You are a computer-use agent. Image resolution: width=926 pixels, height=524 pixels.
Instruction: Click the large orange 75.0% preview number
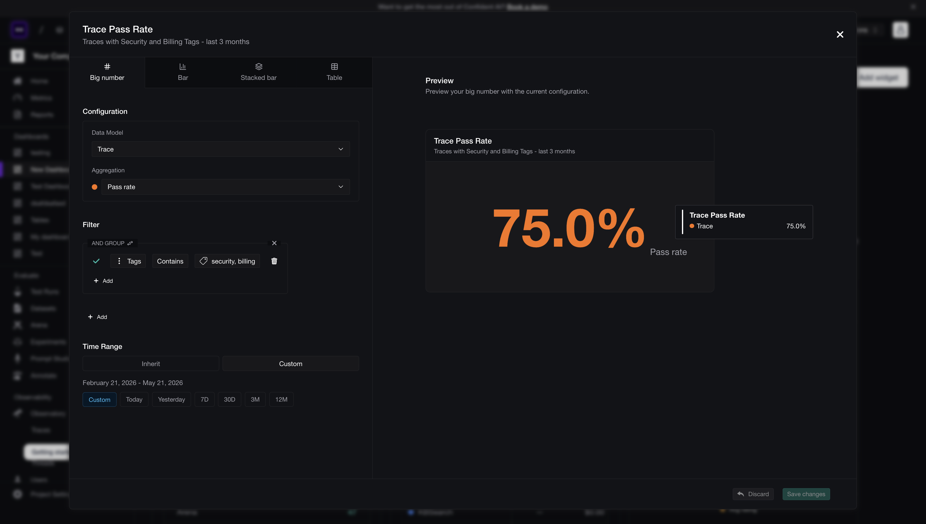pos(569,228)
